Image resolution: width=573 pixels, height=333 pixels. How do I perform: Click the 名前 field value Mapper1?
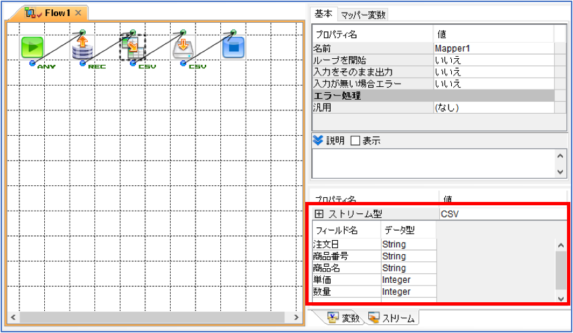click(x=494, y=48)
